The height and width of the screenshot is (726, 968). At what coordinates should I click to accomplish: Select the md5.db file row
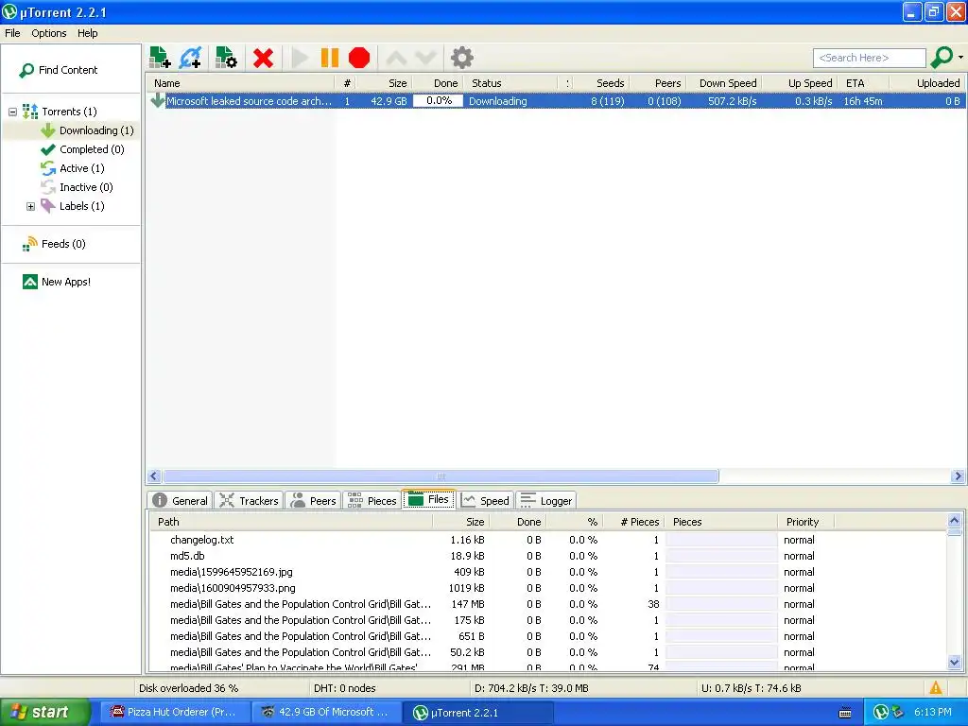click(x=548, y=556)
